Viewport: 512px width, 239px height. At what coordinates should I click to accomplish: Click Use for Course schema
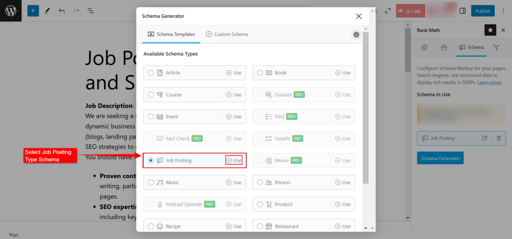[234, 95]
